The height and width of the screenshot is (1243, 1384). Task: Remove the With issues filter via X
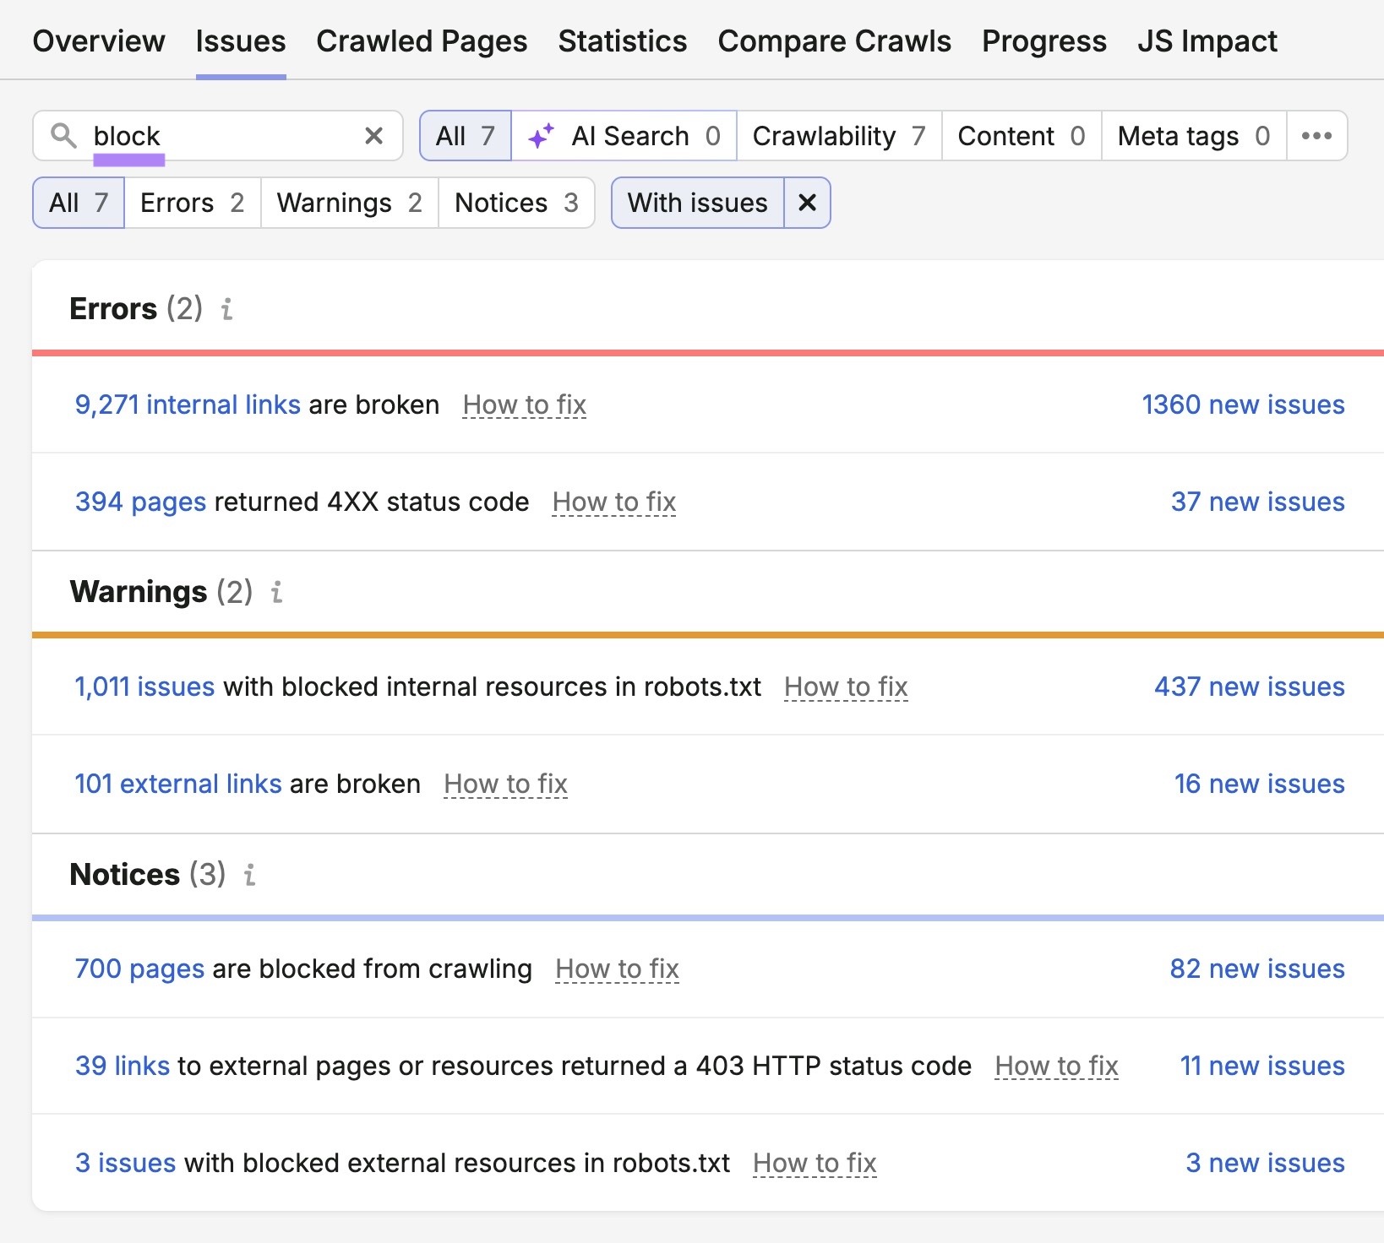807,203
